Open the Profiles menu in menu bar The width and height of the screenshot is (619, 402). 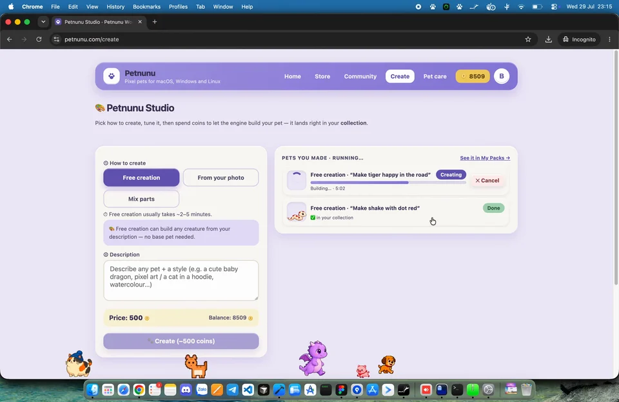point(178,6)
